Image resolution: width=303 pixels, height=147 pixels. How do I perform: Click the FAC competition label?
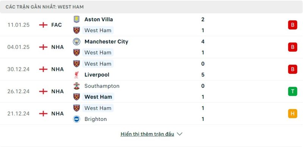pos(56,25)
